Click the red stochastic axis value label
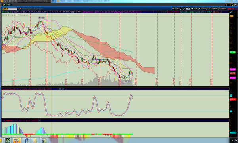This screenshot has width=238, height=143. pyautogui.click(x=233, y=99)
